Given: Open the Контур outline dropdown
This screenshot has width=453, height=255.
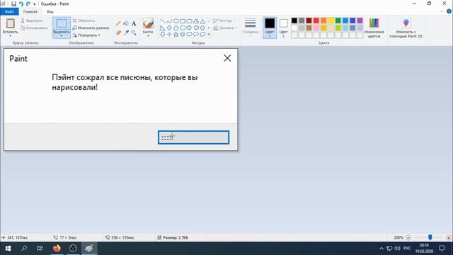Looking at the screenshot, I should coord(224,21).
